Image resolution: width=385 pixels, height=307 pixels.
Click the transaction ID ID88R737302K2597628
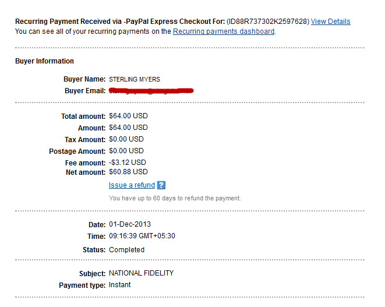tap(268, 22)
